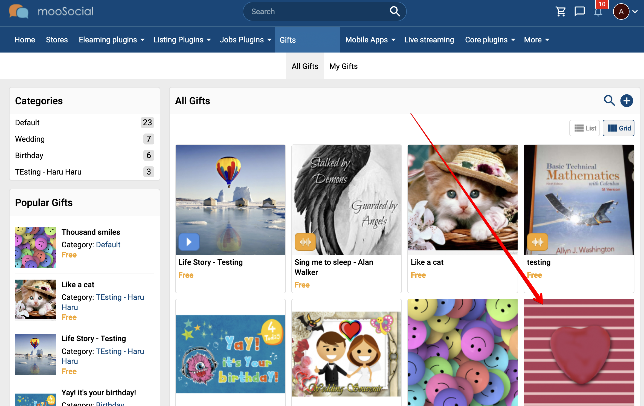The height and width of the screenshot is (406, 644).
Task: Open Life Story - Testing gift title in grid
Action: 210,262
